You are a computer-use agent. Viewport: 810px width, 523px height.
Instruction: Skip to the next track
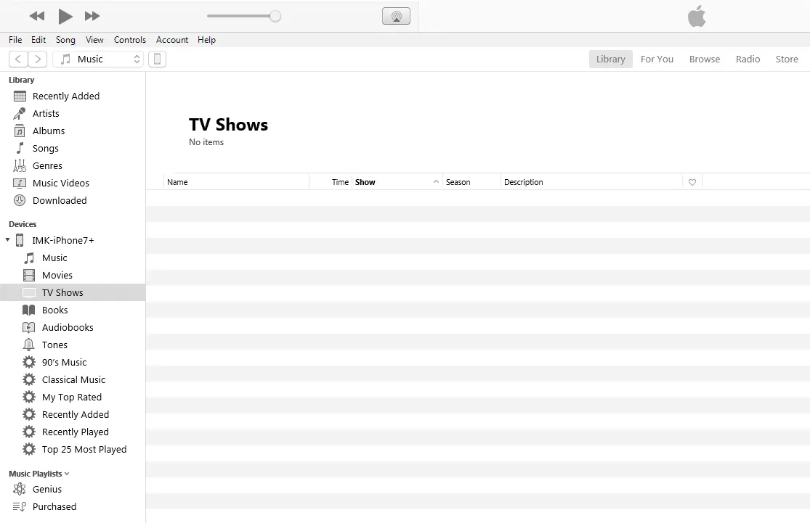tap(92, 16)
